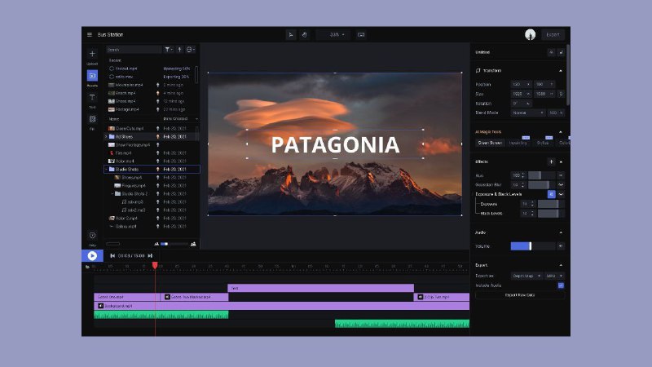The width and height of the screenshot is (652, 367).
Task: Select the Background.mp4 clip on timeline
Action: coord(282,306)
